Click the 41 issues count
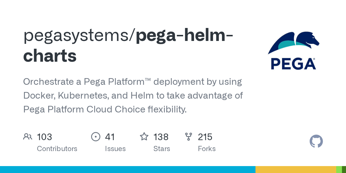This screenshot has width=346, height=173. click(110, 137)
